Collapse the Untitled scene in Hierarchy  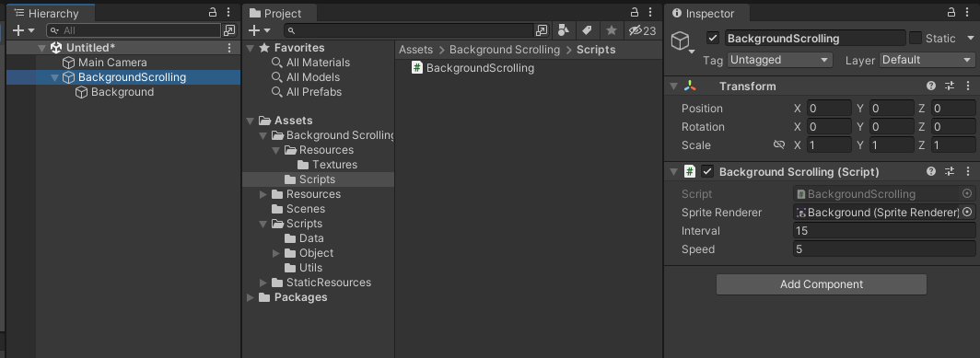(41, 48)
